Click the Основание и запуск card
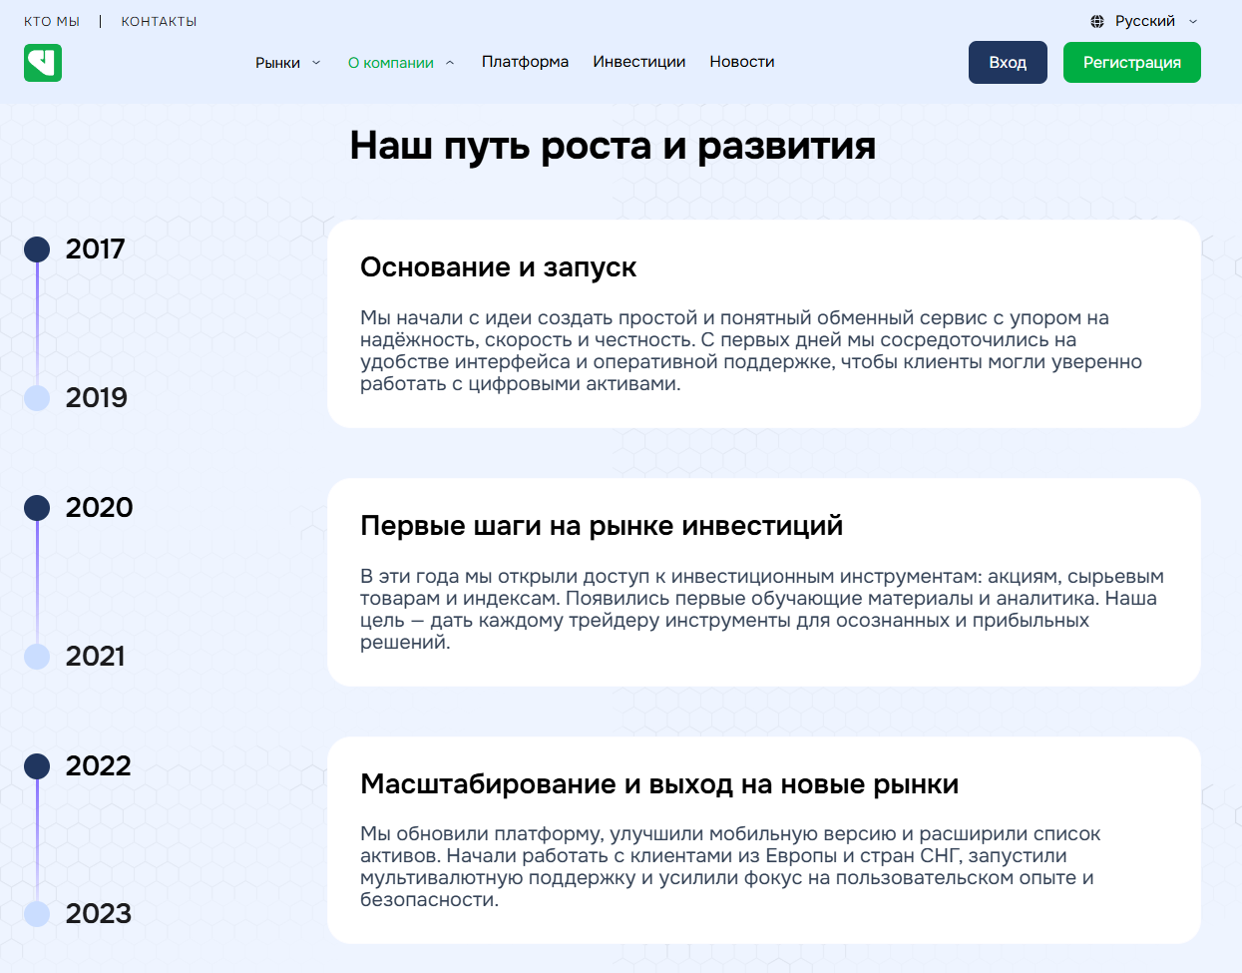This screenshot has height=973, width=1242. tap(763, 324)
